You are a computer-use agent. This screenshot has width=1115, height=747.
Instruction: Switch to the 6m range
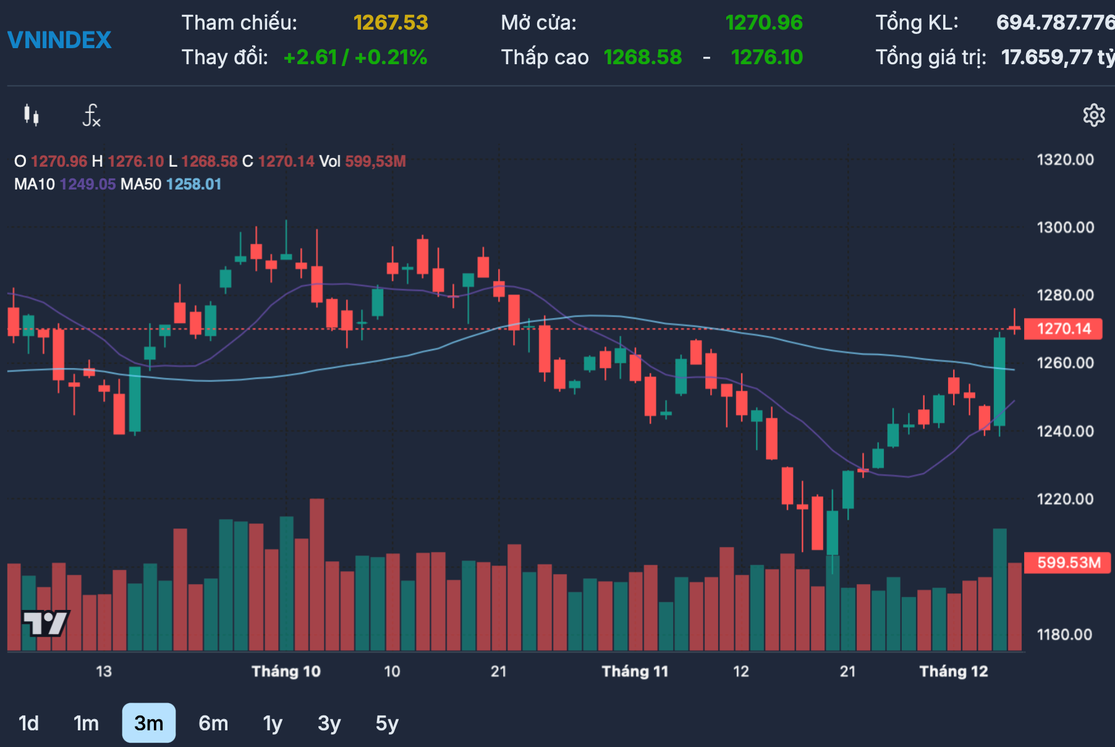pyautogui.click(x=213, y=723)
